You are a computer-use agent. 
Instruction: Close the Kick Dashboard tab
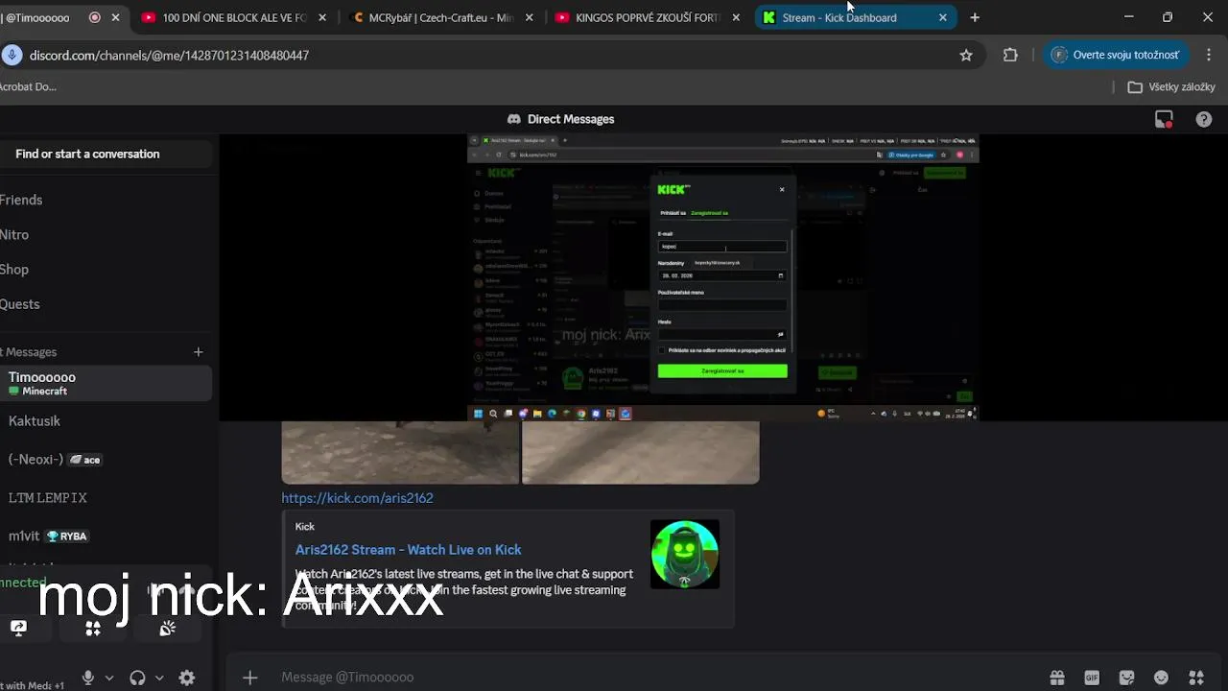click(x=942, y=17)
